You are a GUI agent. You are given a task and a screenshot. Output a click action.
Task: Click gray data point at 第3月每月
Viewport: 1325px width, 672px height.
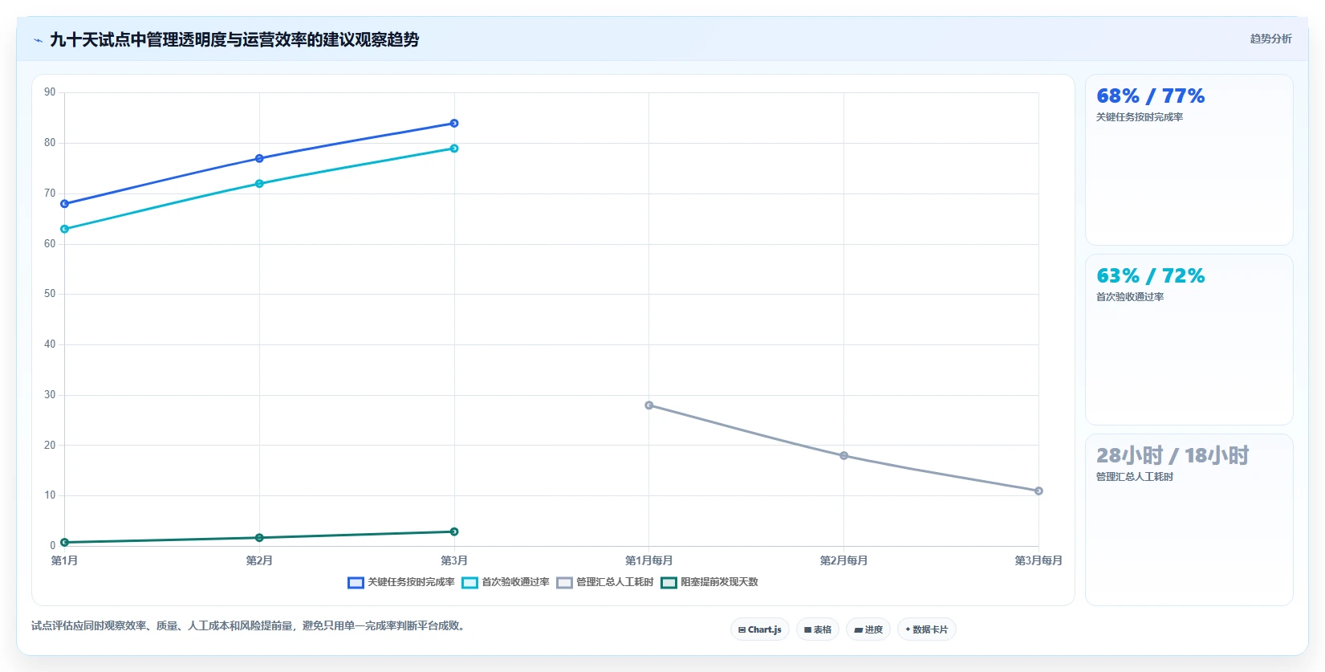tap(1038, 491)
